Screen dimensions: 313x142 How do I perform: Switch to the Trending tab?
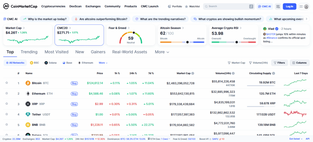point(29,52)
